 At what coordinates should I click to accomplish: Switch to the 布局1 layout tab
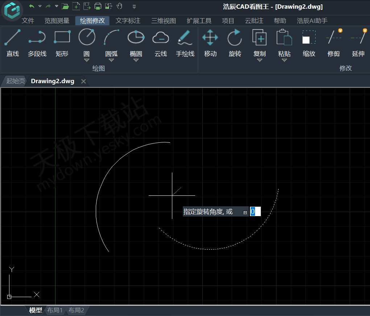pos(55,310)
